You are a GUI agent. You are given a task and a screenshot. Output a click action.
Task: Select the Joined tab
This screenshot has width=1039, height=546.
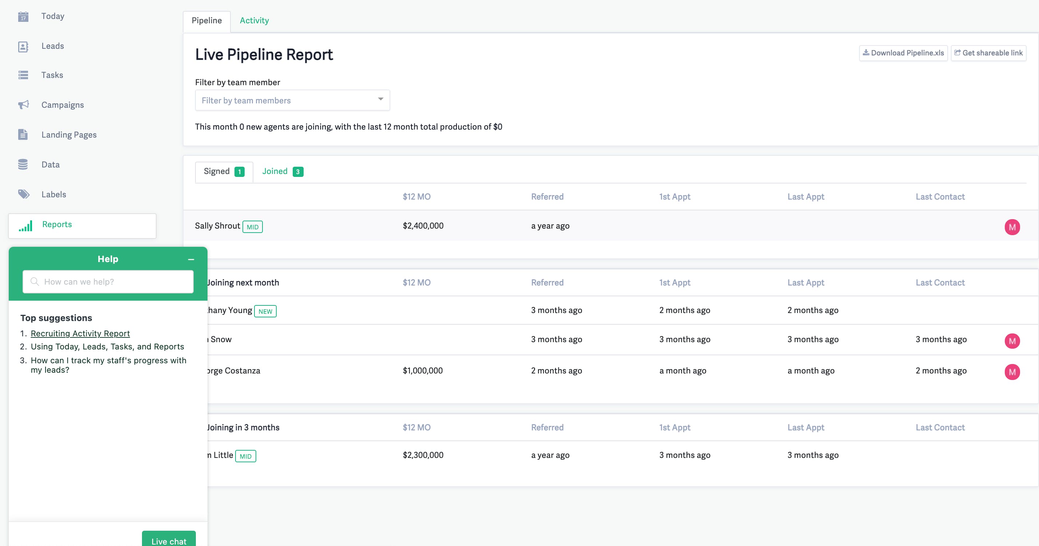pyautogui.click(x=283, y=172)
